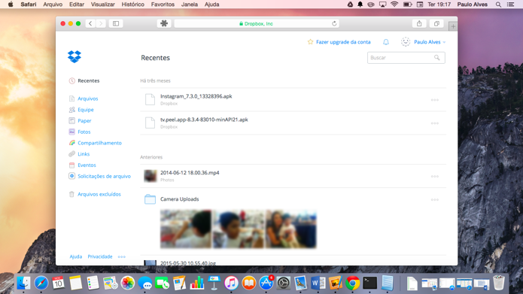Open the Janela menu
523x294 pixels.
(x=190, y=5)
